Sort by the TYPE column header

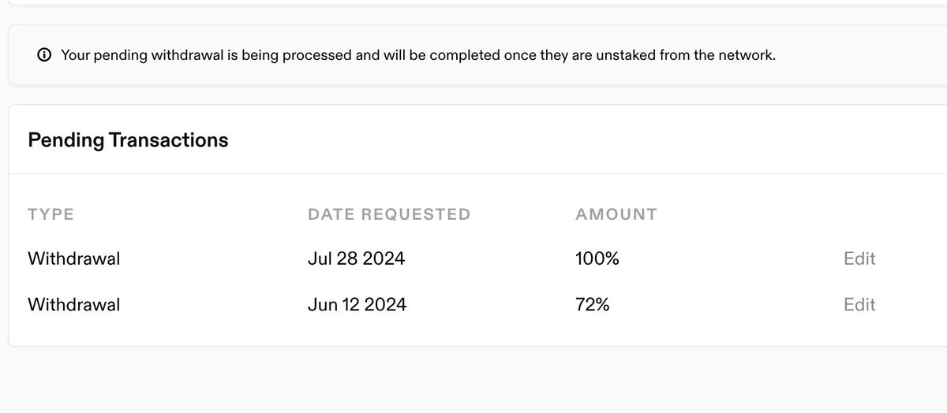click(51, 214)
